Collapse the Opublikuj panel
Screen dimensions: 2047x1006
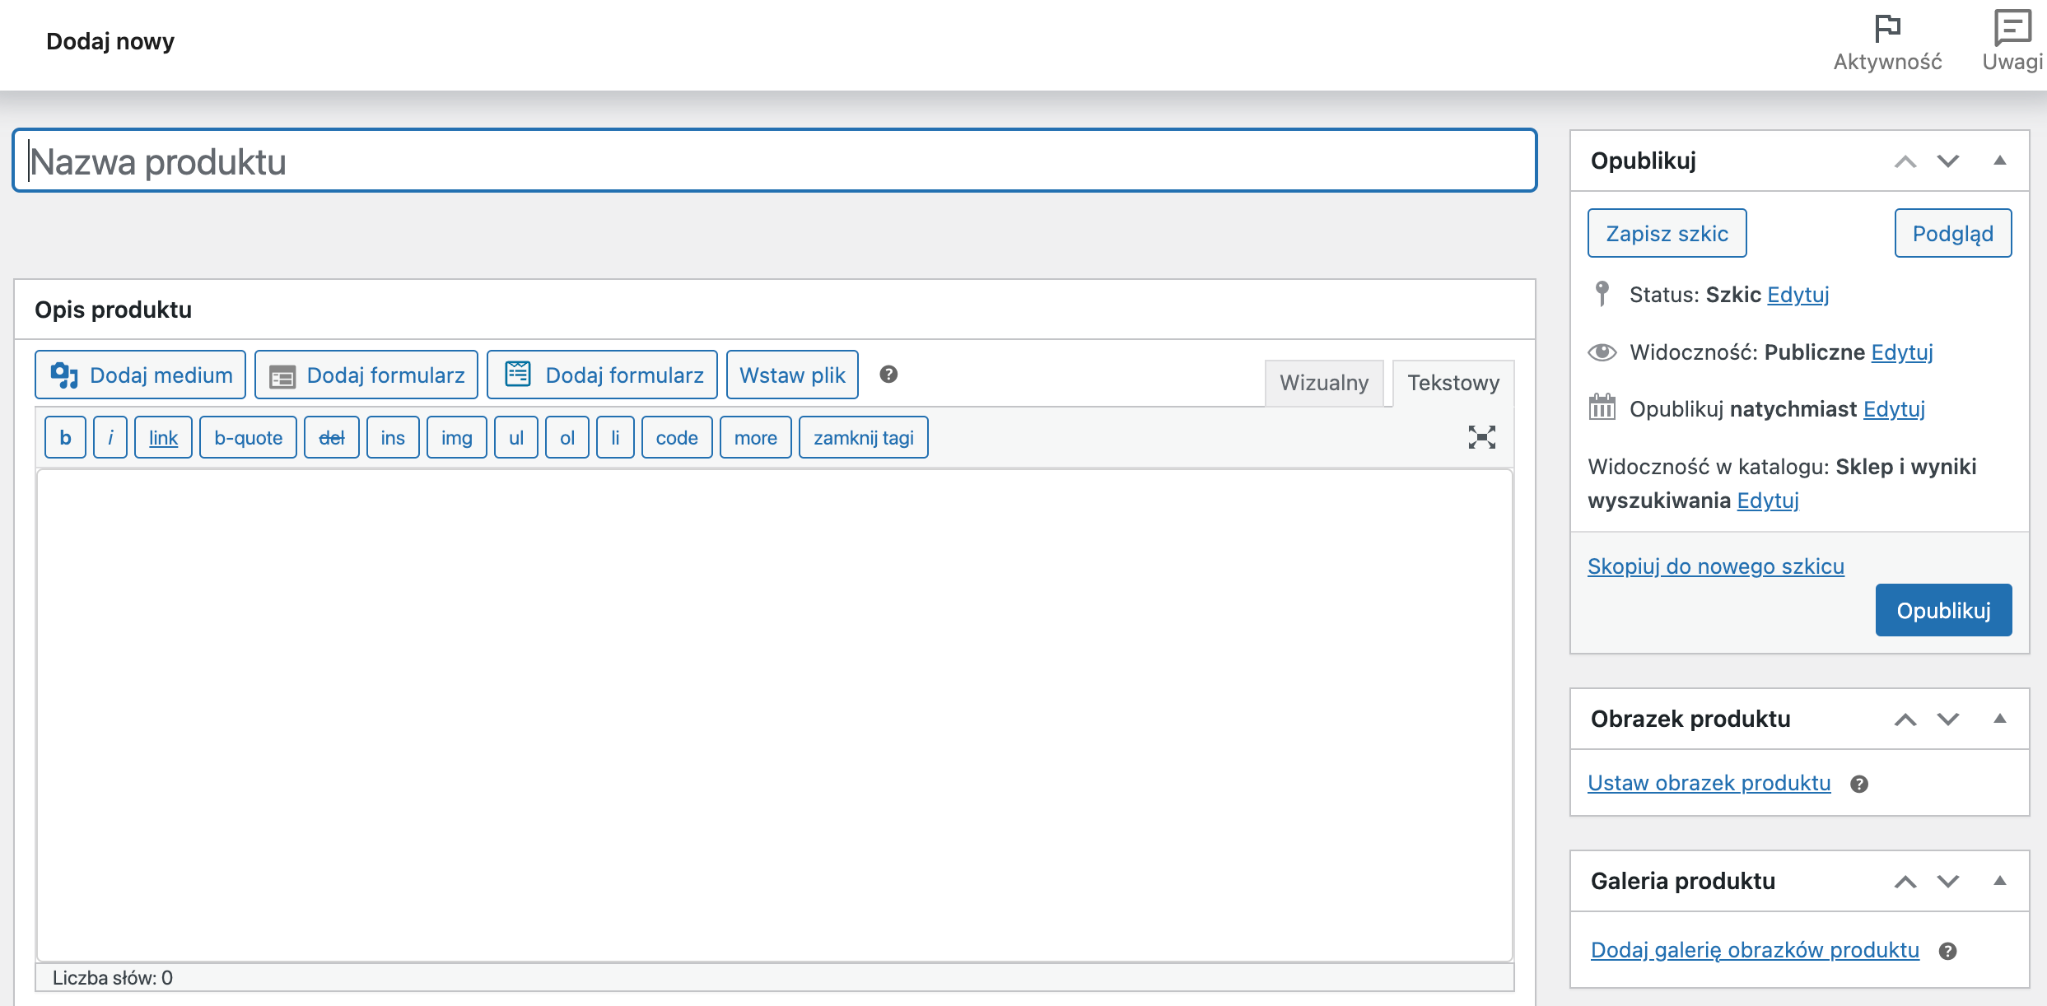pyautogui.click(x=1999, y=161)
